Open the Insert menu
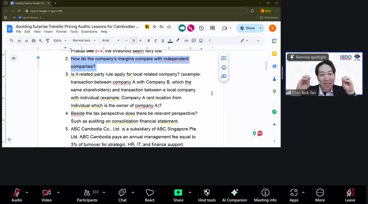Screen dimensions: 368x204 [x=48, y=32]
